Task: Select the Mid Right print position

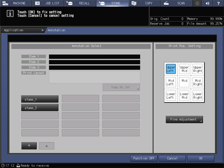Action: [x=198, y=82]
